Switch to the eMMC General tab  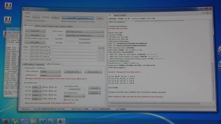pos(29,25)
